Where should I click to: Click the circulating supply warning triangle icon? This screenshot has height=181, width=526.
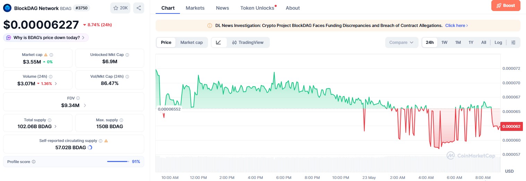coord(106,141)
